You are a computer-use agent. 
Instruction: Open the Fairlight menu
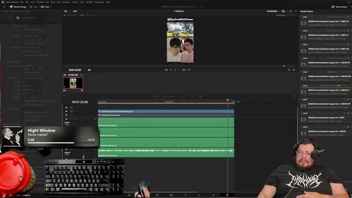pos(89,2)
